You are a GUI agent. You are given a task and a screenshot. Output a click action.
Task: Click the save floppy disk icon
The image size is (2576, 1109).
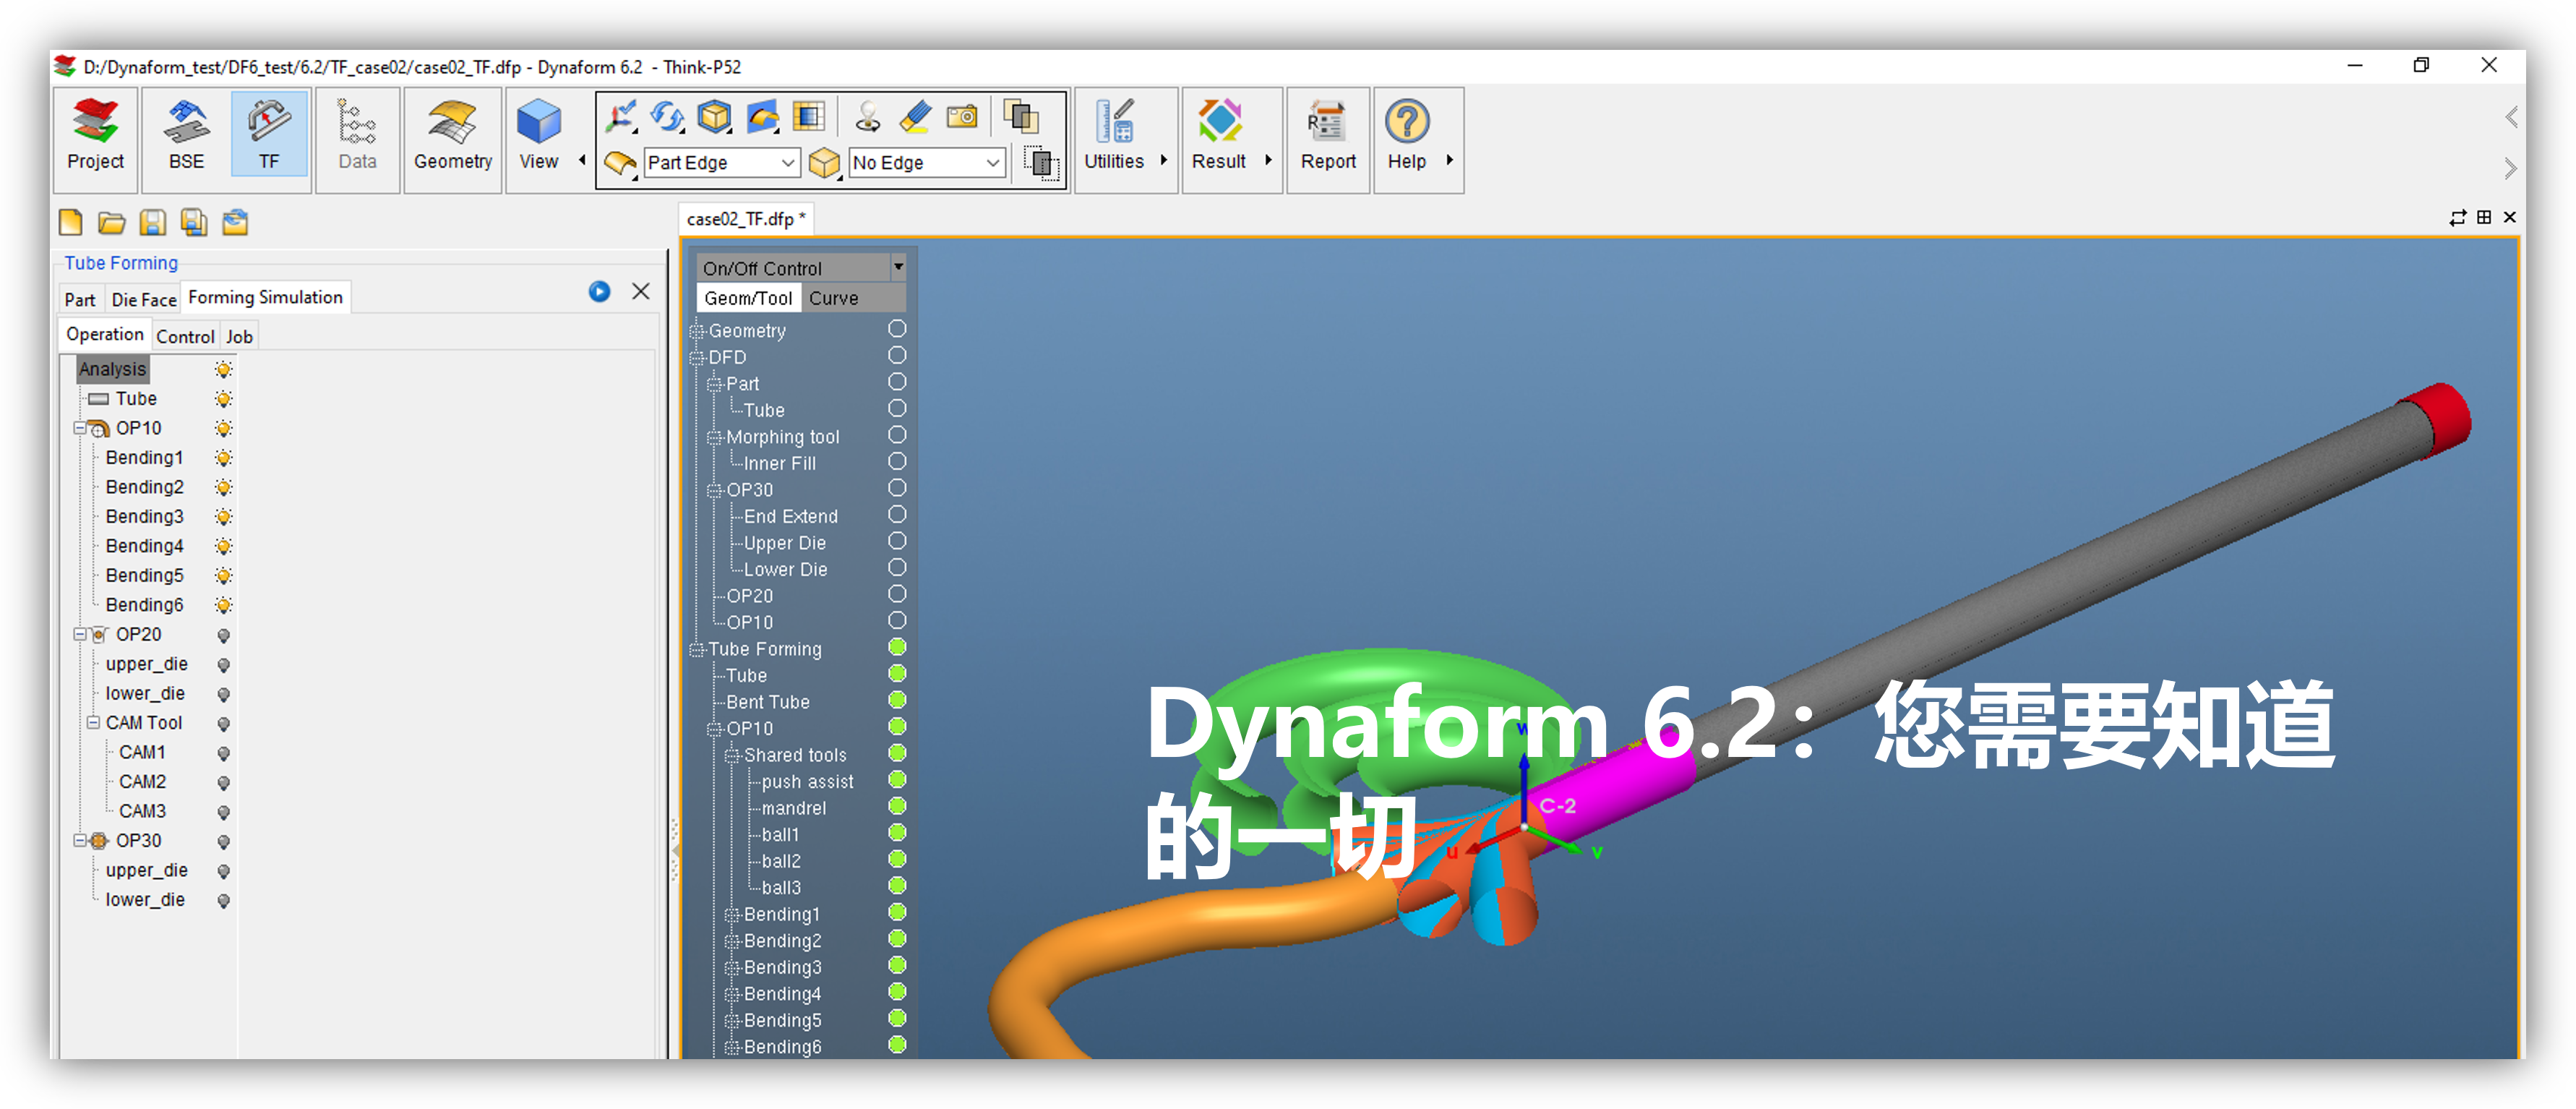[152, 222]
